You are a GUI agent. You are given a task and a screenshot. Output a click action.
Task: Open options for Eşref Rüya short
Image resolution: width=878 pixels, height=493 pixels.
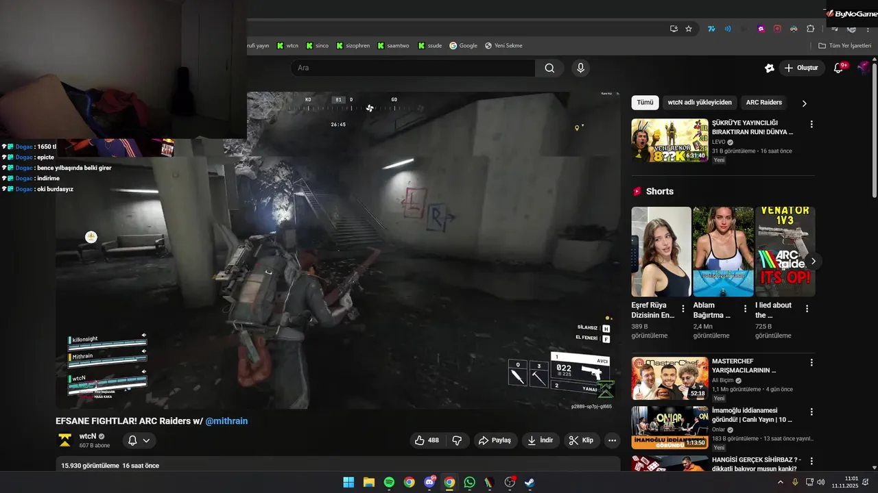coord(683,309)
